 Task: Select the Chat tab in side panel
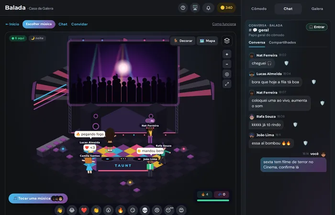pos(288,9)
